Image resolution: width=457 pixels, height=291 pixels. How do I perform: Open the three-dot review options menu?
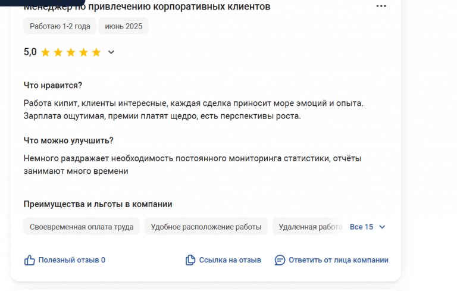[x=381, y=6]
